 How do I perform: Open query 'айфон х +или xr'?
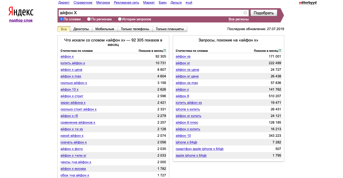pyautogui.click(x=73, y=156)
